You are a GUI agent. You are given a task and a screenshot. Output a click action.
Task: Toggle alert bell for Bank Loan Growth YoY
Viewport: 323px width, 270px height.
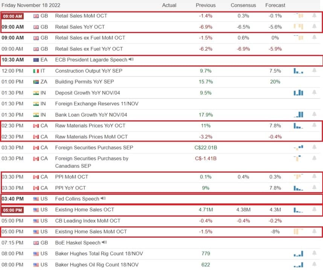(314, 114)
